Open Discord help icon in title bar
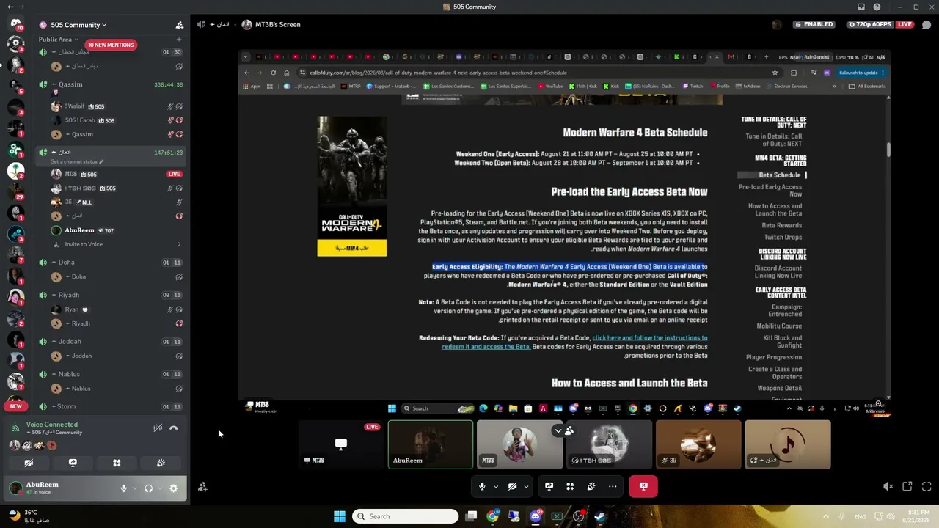This screenshot has height=528, width=939. (877, 7)
